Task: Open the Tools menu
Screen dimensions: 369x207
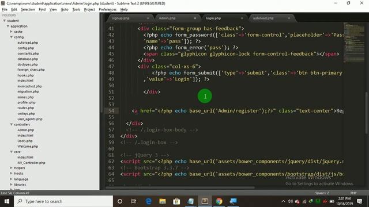Action: click(x=76, y=9)
